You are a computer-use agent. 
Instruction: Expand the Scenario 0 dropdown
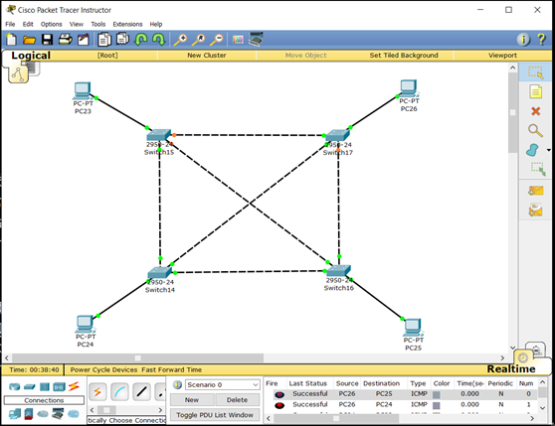point(222,384)
